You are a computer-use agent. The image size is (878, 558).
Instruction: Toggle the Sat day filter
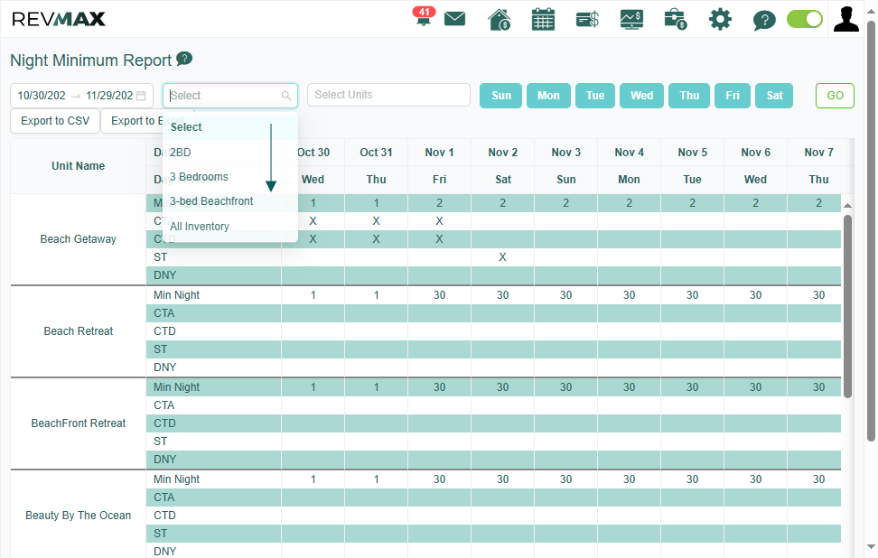[x=774, y=96]
